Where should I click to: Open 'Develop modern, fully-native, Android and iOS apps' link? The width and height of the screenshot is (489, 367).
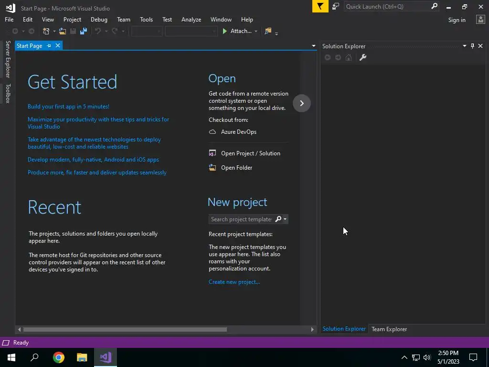(93, 160)
